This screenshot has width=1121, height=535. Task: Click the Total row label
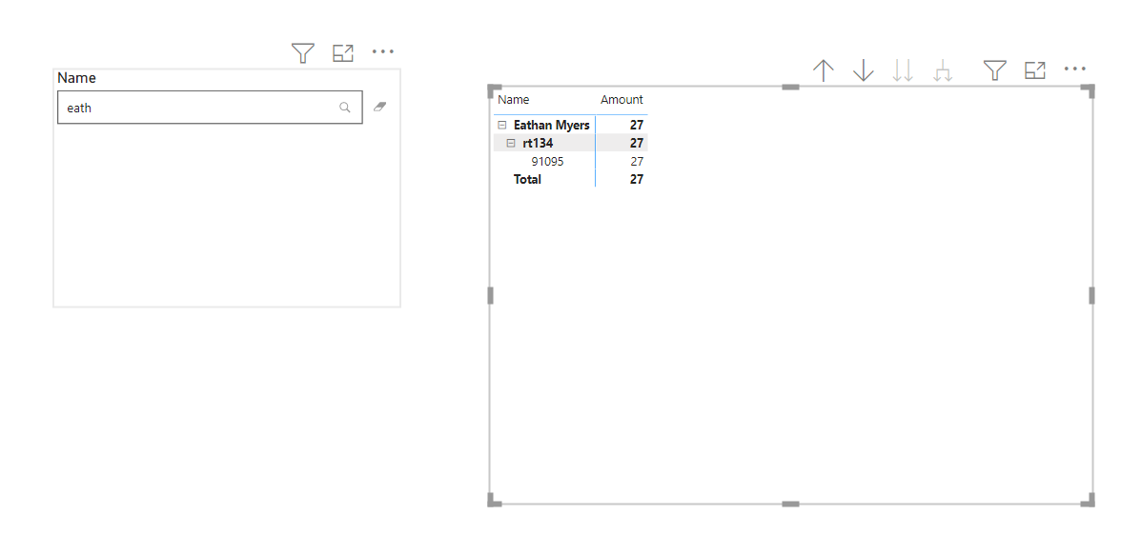tap(528, 179)
